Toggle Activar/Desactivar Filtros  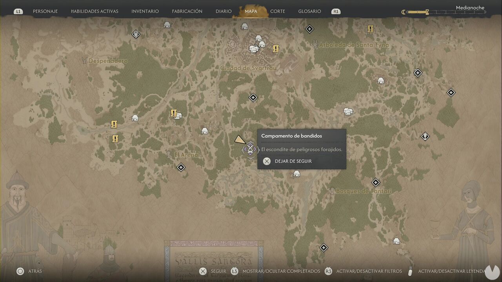[x=368, y=271]
